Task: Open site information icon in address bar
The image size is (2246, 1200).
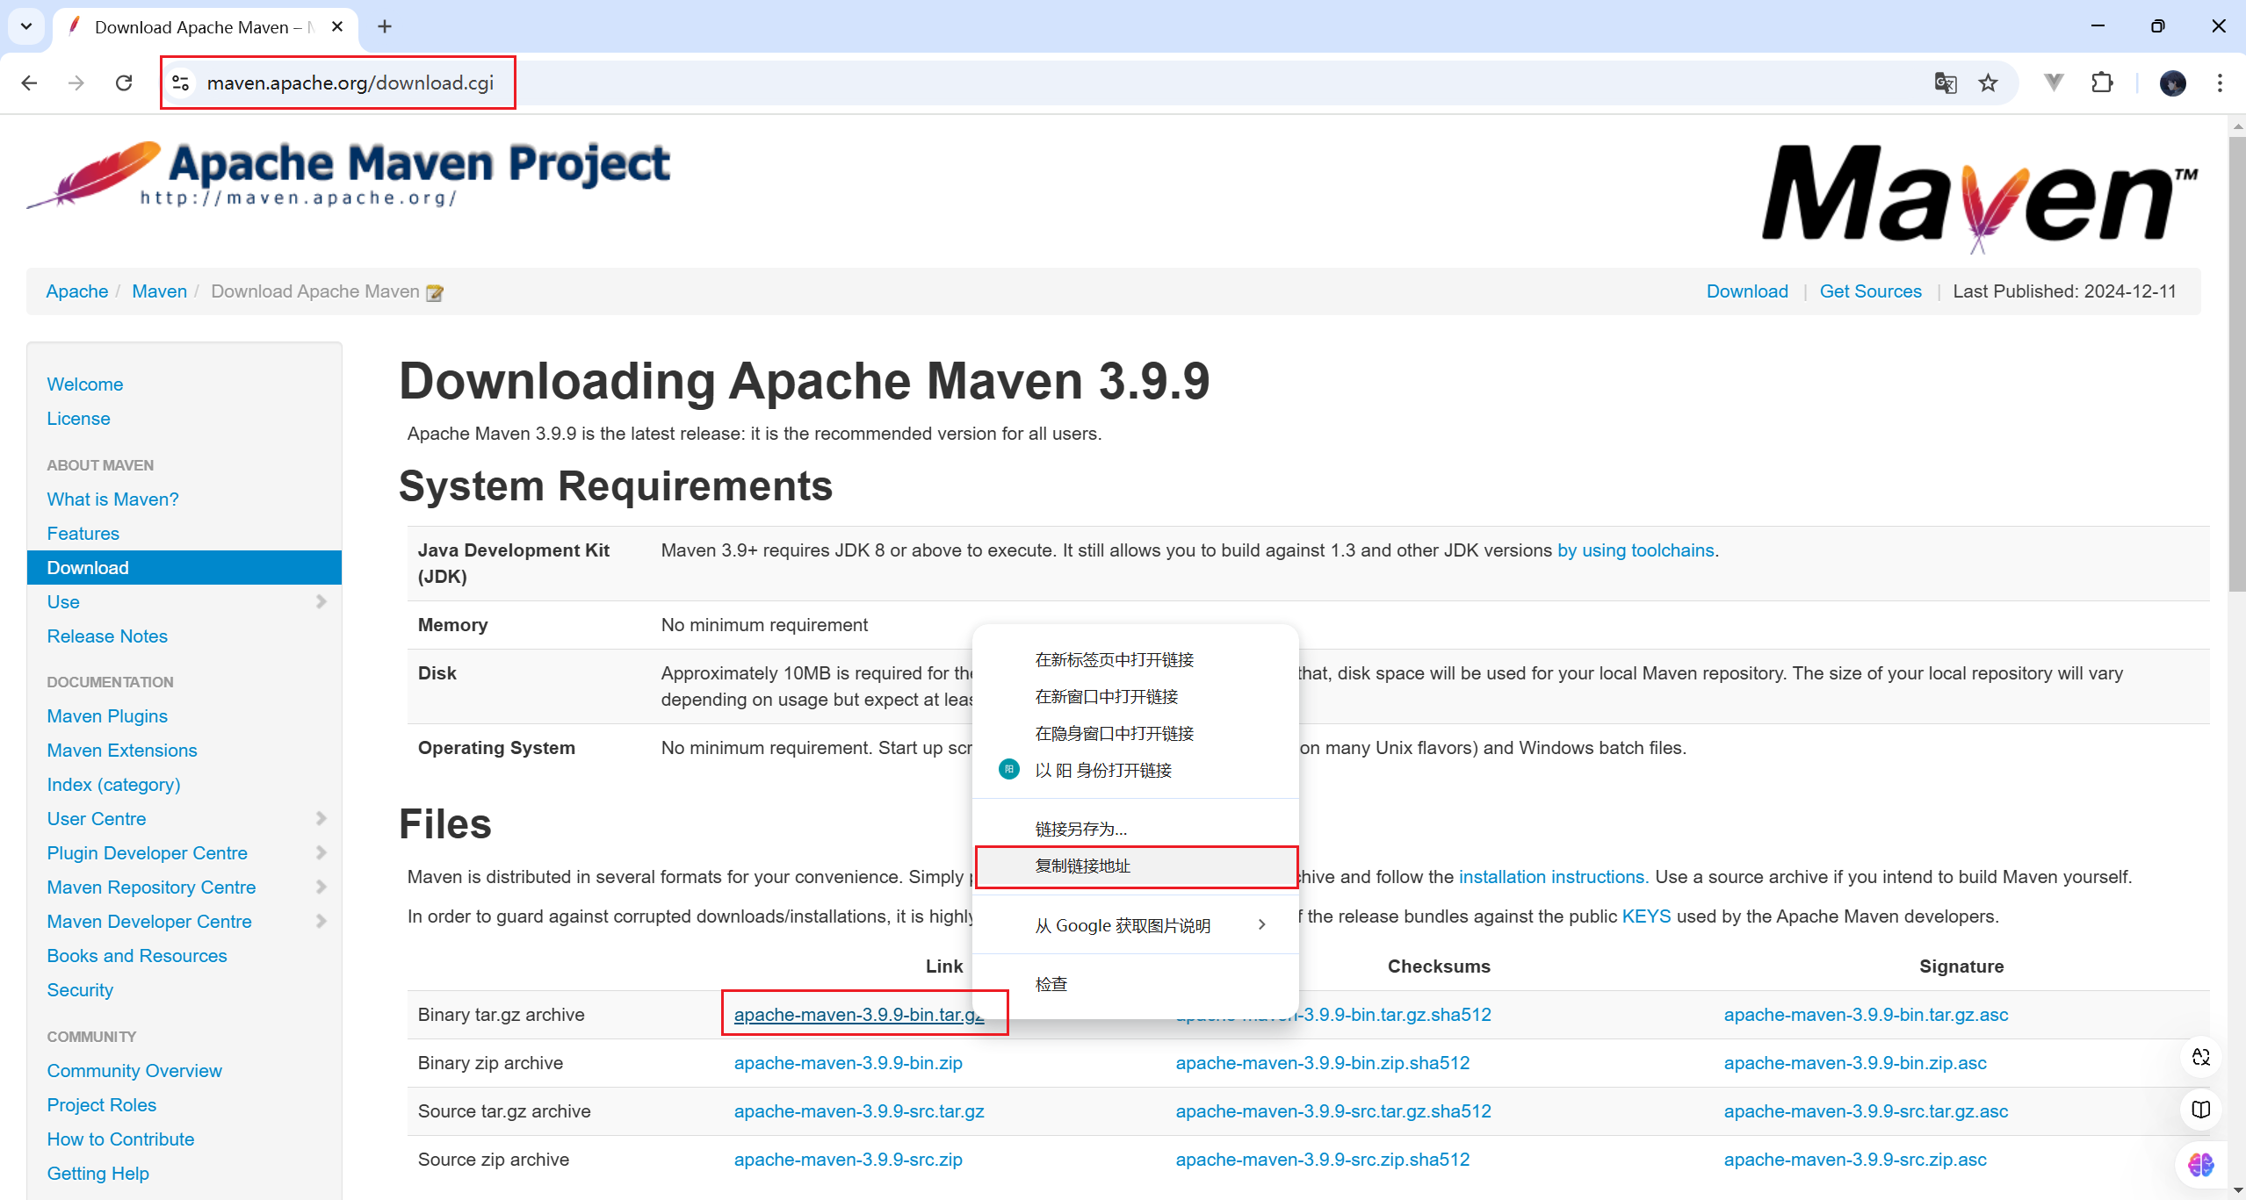Action: [181, 83]
